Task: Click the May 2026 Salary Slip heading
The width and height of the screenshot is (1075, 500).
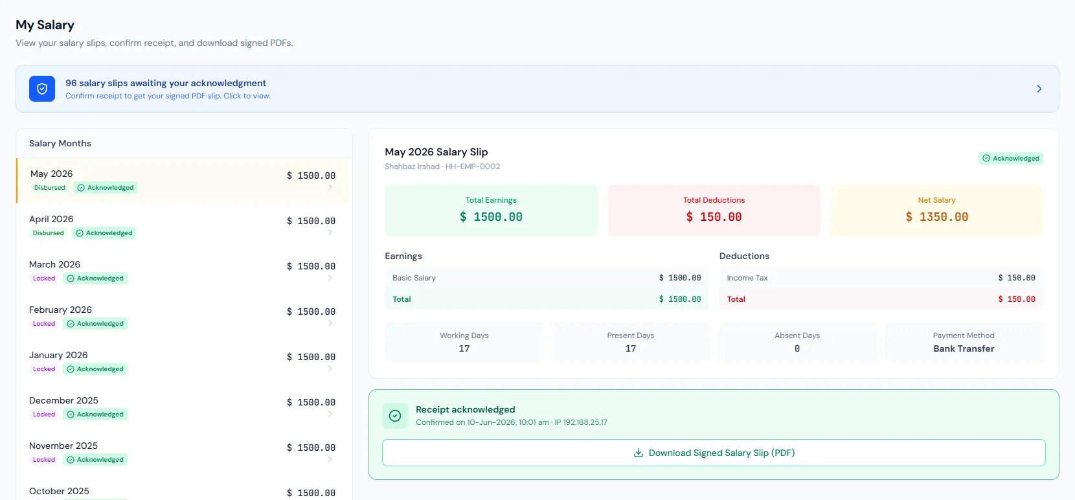Action: tap(436, 152)
